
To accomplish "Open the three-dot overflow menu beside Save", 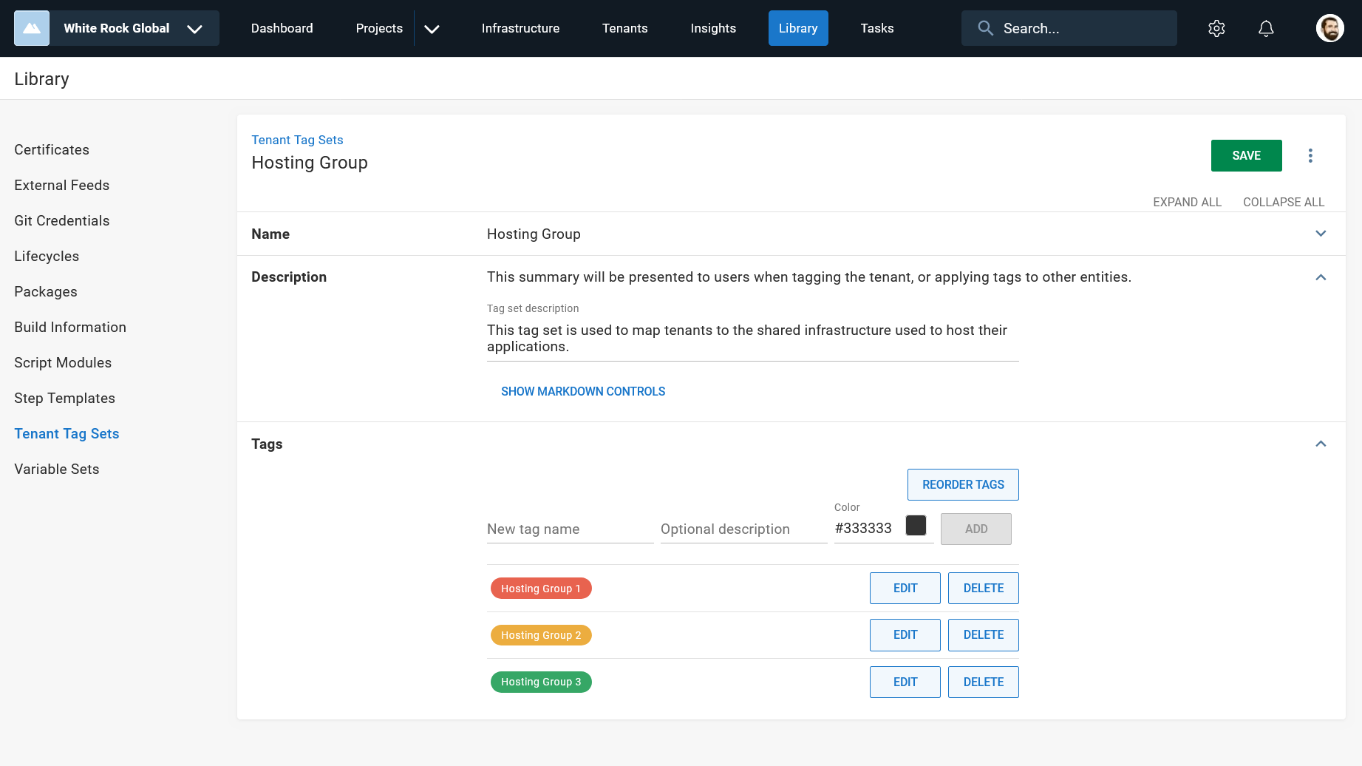I will [x=1310, y=155].
